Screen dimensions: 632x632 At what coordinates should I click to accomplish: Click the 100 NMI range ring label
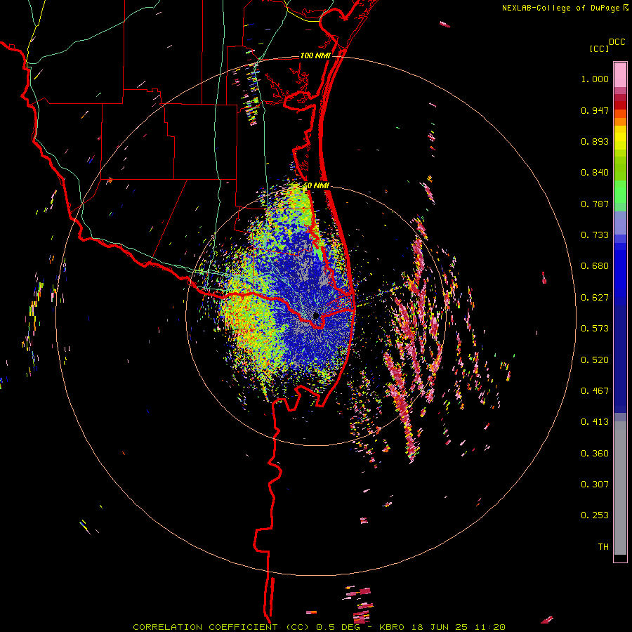[x=315, y=55]
